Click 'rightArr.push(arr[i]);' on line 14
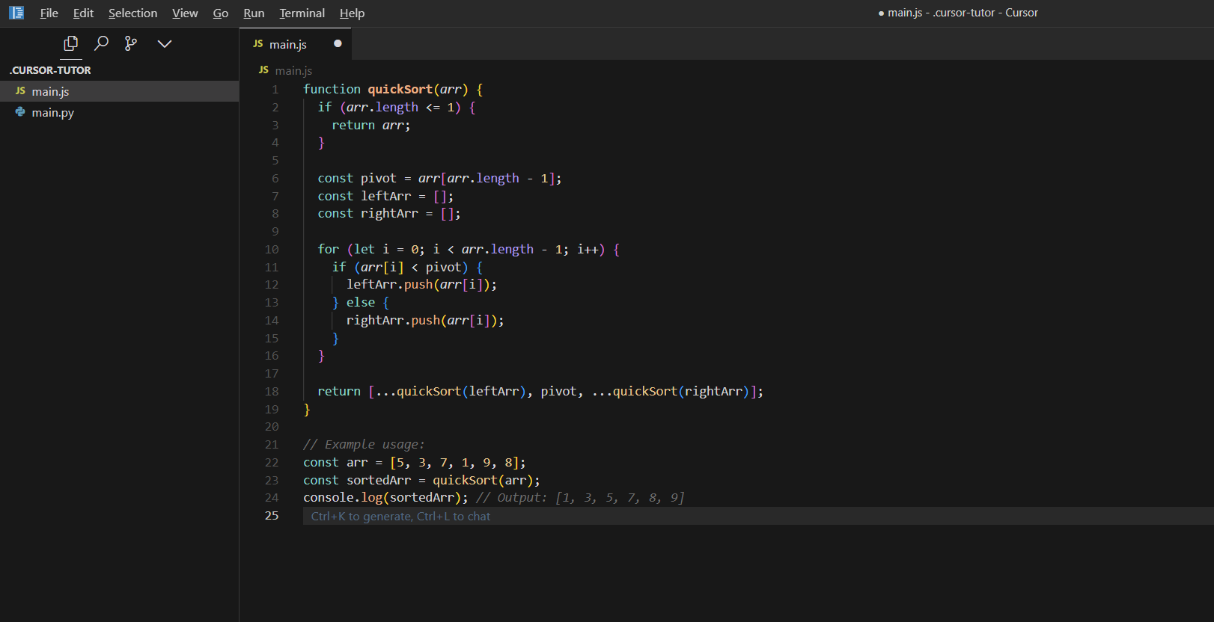1214x622 pixels. 425,320
